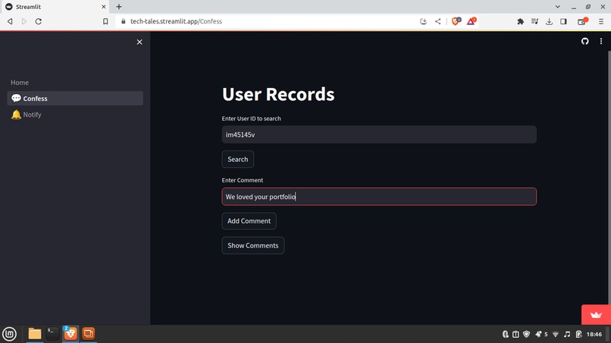Open the Home page in sidebar

[x=20, y=83]
